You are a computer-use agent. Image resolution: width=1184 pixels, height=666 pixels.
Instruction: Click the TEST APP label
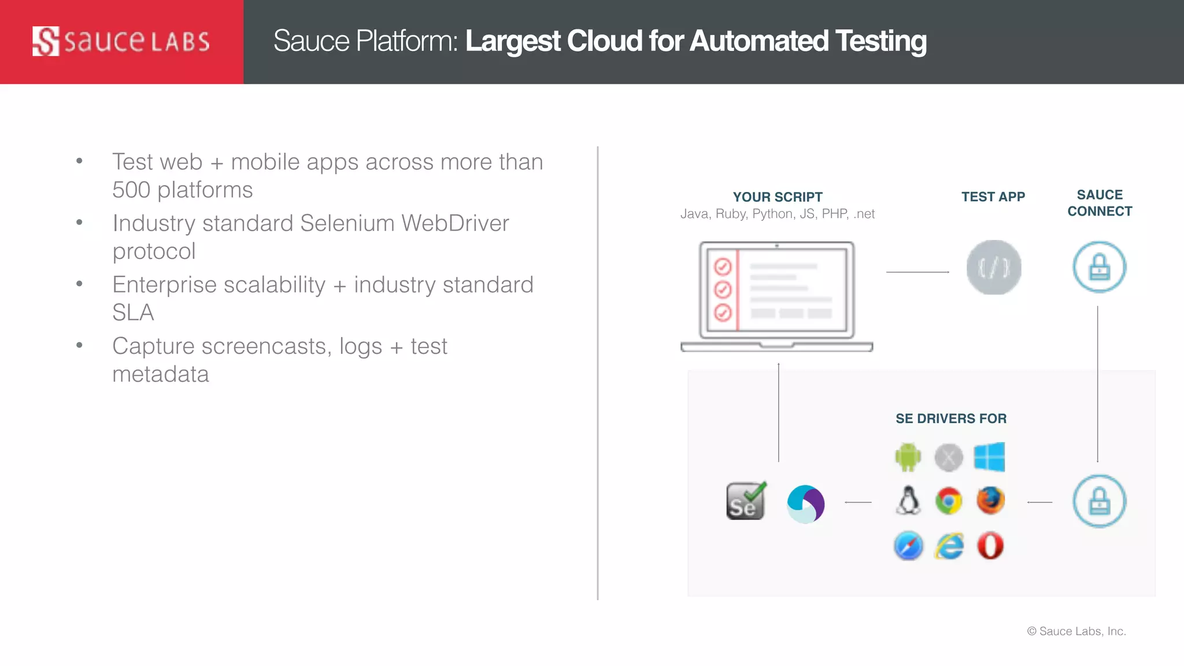[993, 197]
